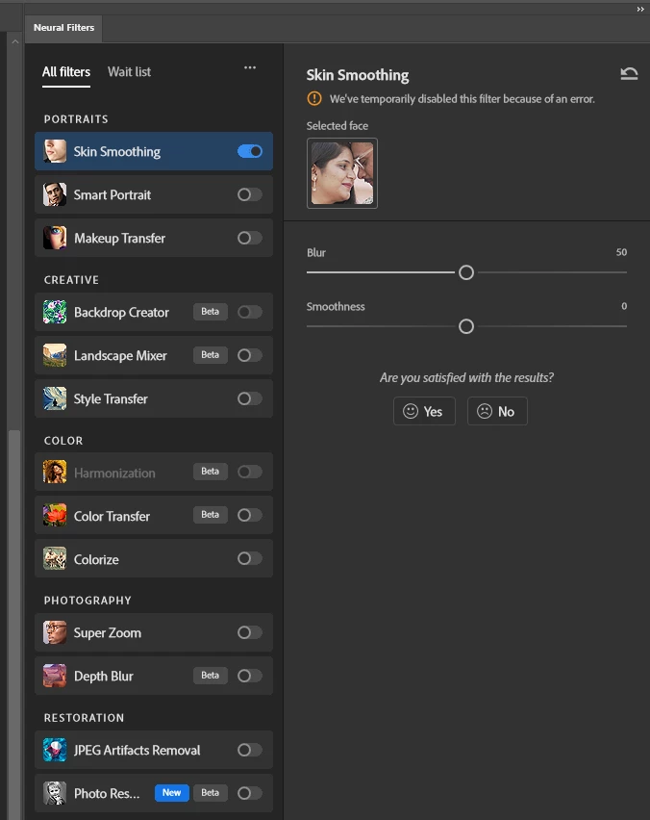
Task: Enable the Super Zoom toggle
Action: click(x=250, y=632)
